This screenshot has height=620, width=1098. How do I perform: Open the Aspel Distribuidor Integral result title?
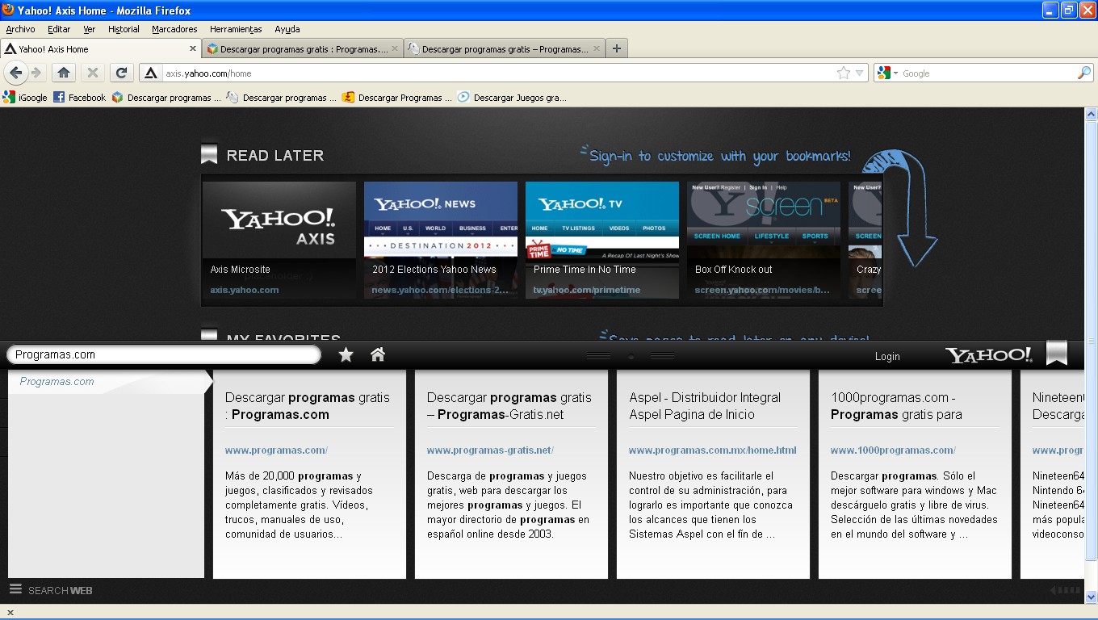pyautogui.click(x=705, y=406)
